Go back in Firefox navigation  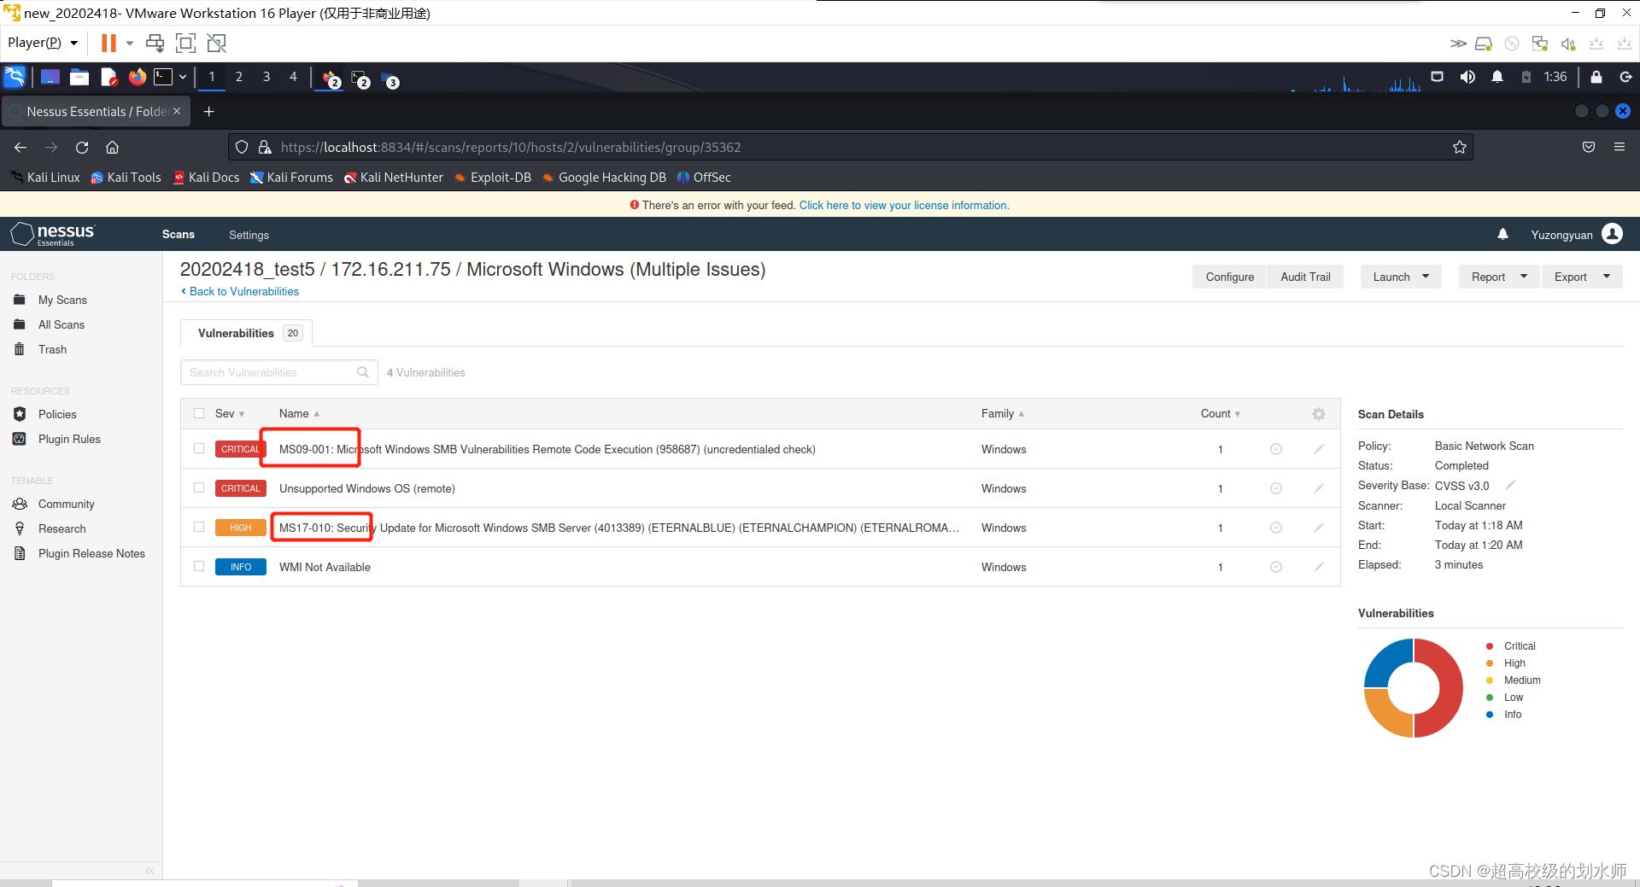pyautogui.click(x=20, y=147)
